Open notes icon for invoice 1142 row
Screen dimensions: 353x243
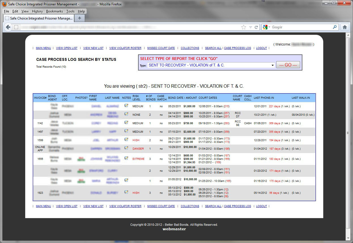pyautogui.click(x=126, y=122)
